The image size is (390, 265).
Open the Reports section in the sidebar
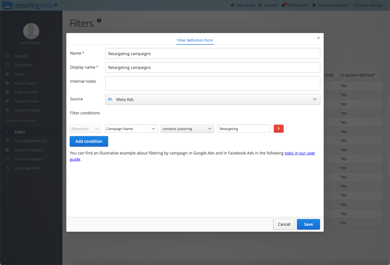click(x=22, y=56)
